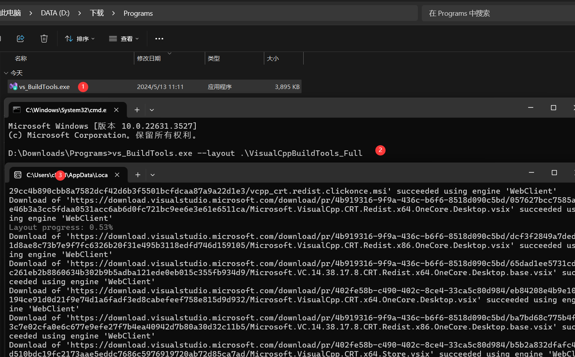The width and height of the screenshot is (575, 357).
Task: Click the Share icon in Explorer toolbar
Action: point(20,39)
